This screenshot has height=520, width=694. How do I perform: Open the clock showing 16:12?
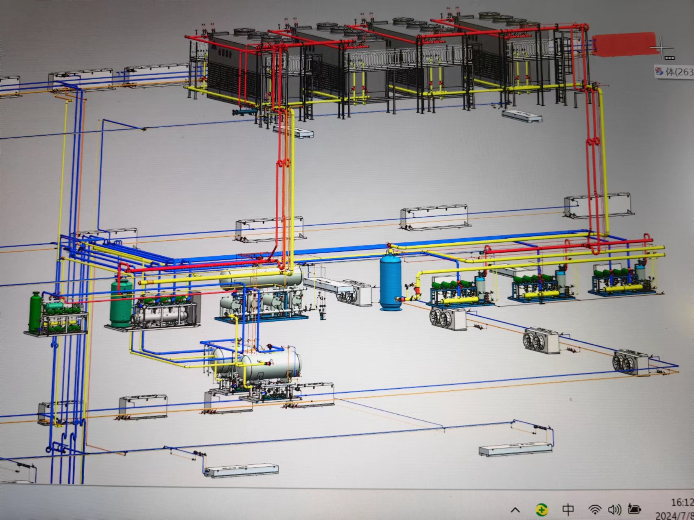(683, 503)
